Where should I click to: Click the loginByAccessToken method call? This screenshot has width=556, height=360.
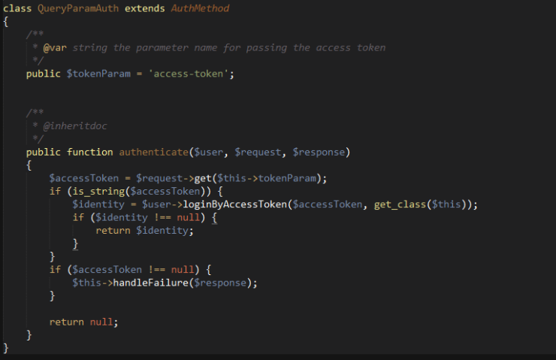(234, 204)
